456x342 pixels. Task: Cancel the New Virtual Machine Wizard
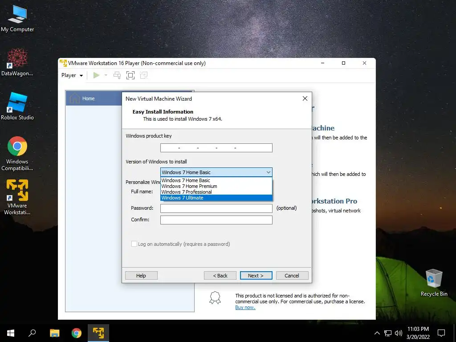(292, 275)
